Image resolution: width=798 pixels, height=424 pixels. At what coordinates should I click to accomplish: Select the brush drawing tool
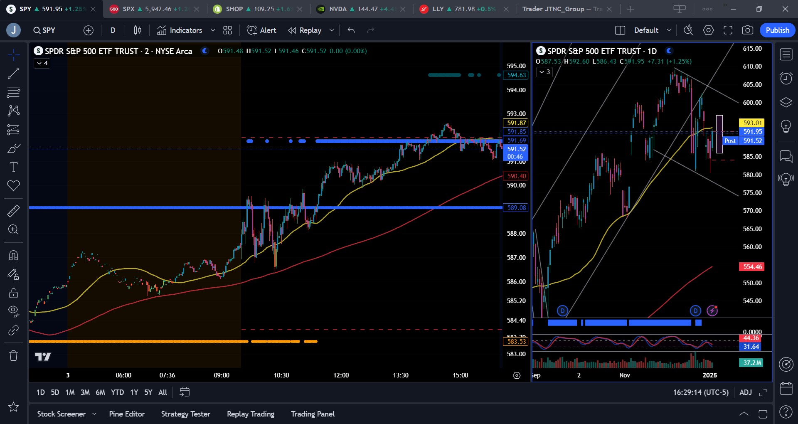point(13,148)
